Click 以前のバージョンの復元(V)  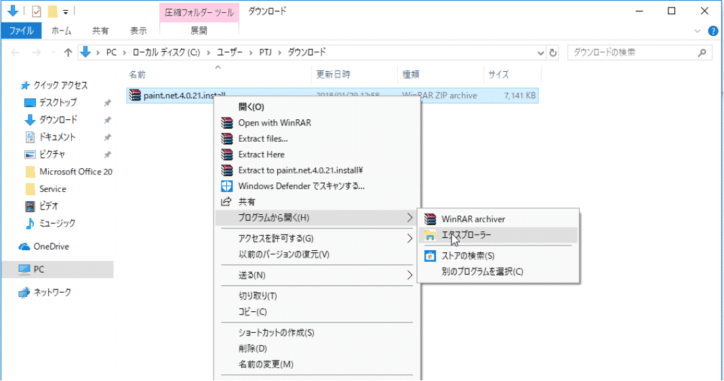pos(283,254)
